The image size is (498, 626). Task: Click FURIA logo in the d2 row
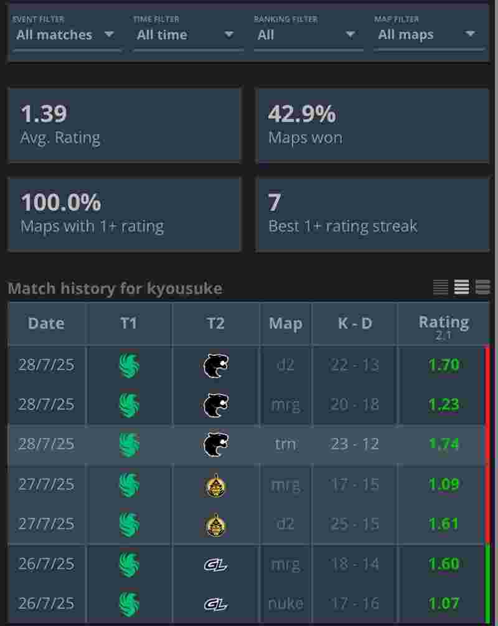pyautogui.click(x=215, y=365)
